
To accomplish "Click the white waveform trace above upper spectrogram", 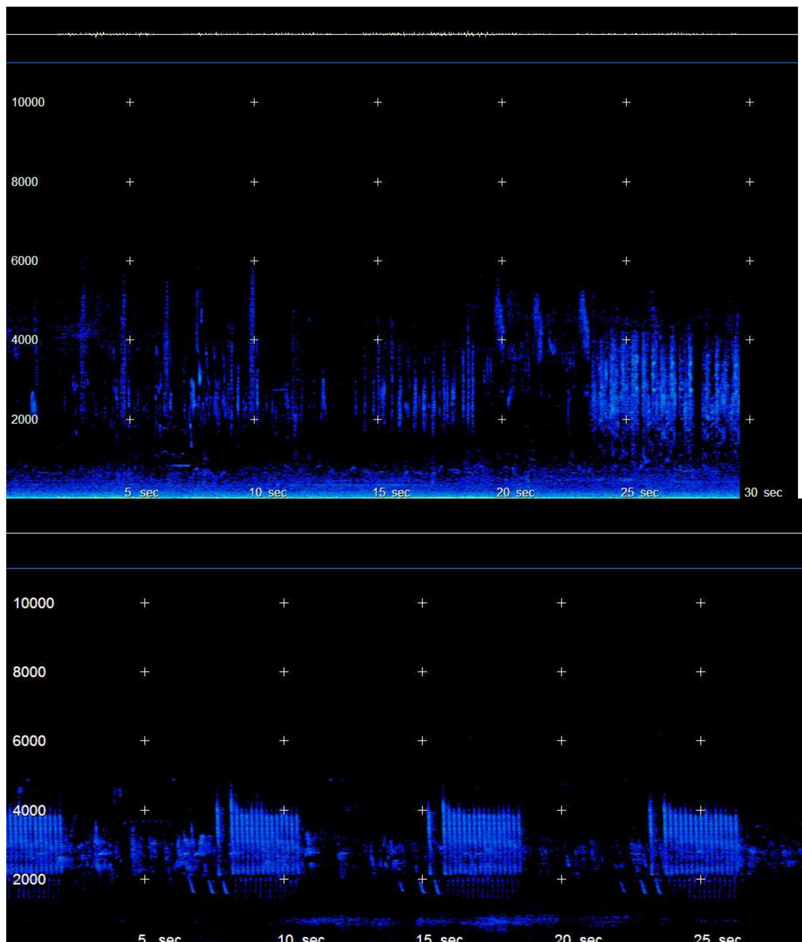I will (402, 34).
